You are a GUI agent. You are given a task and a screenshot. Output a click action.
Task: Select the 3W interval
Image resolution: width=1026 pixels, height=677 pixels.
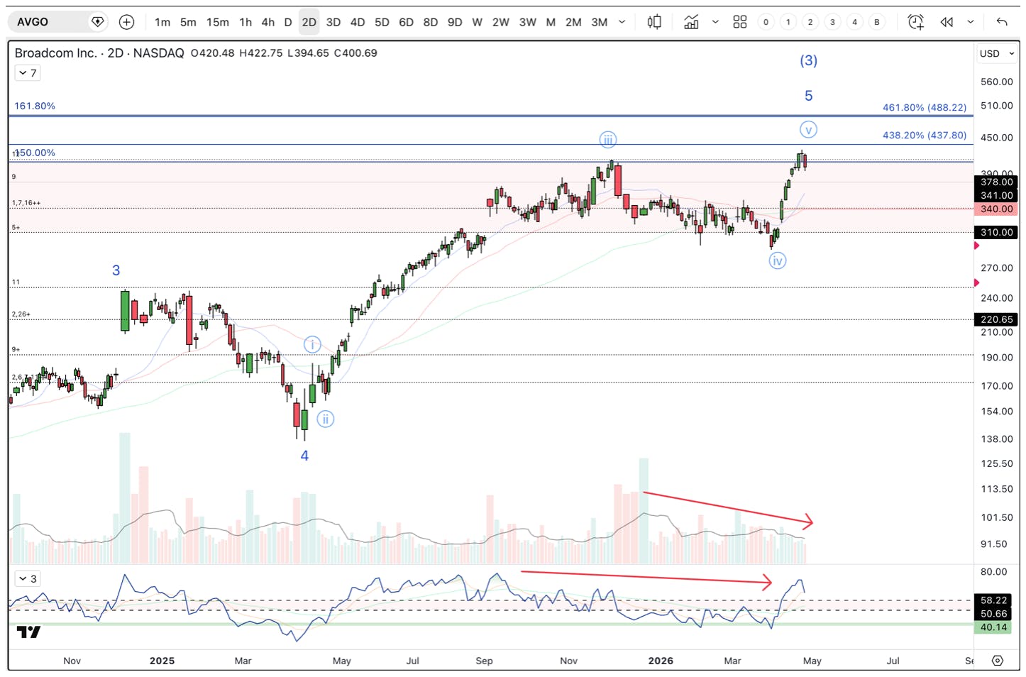click(527, 22)
